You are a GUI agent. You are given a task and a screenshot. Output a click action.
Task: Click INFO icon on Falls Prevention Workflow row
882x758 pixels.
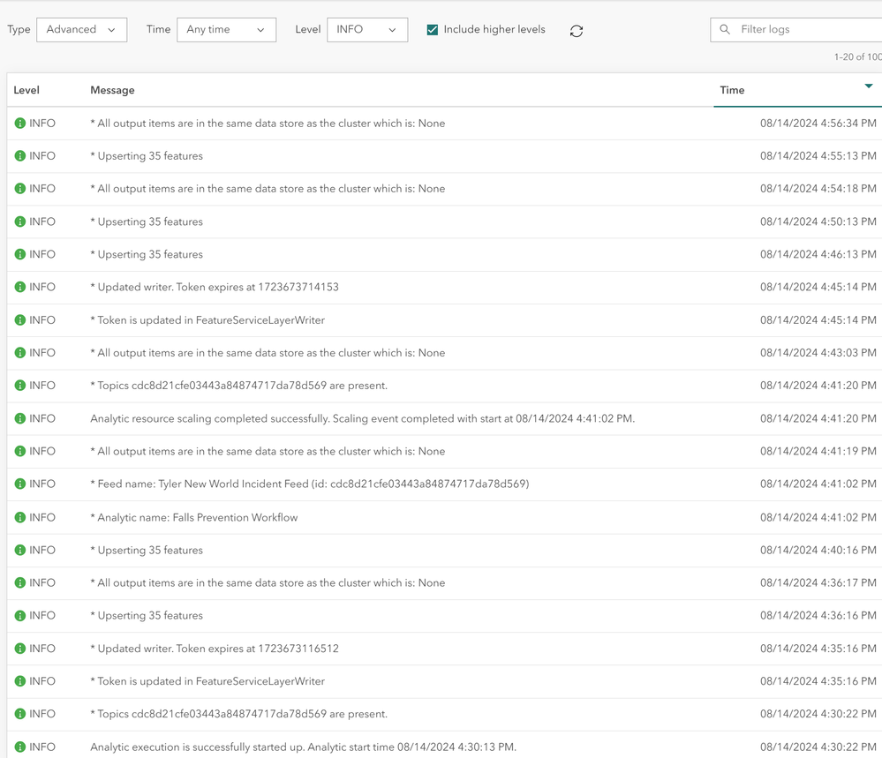[x=20, y=518]
